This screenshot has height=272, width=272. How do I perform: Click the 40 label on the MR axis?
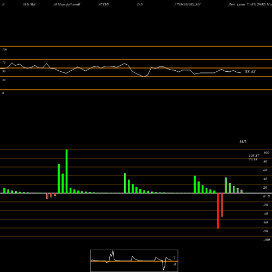coord(265,179)
